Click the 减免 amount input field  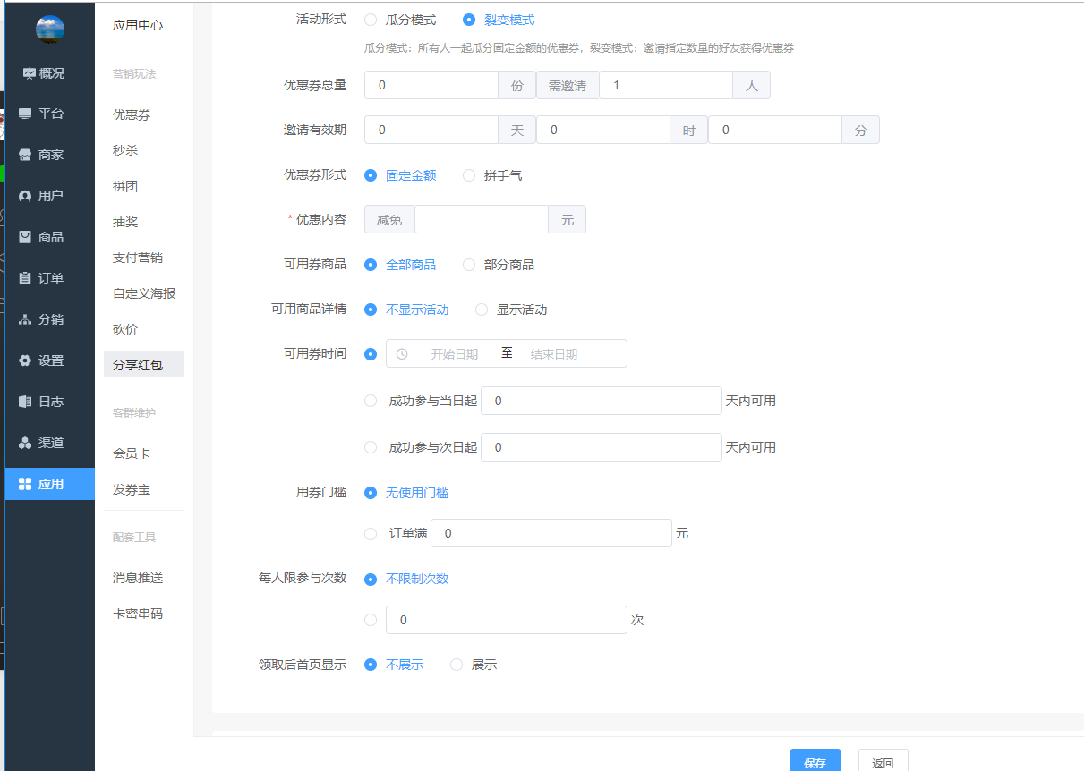pos(481,220)
